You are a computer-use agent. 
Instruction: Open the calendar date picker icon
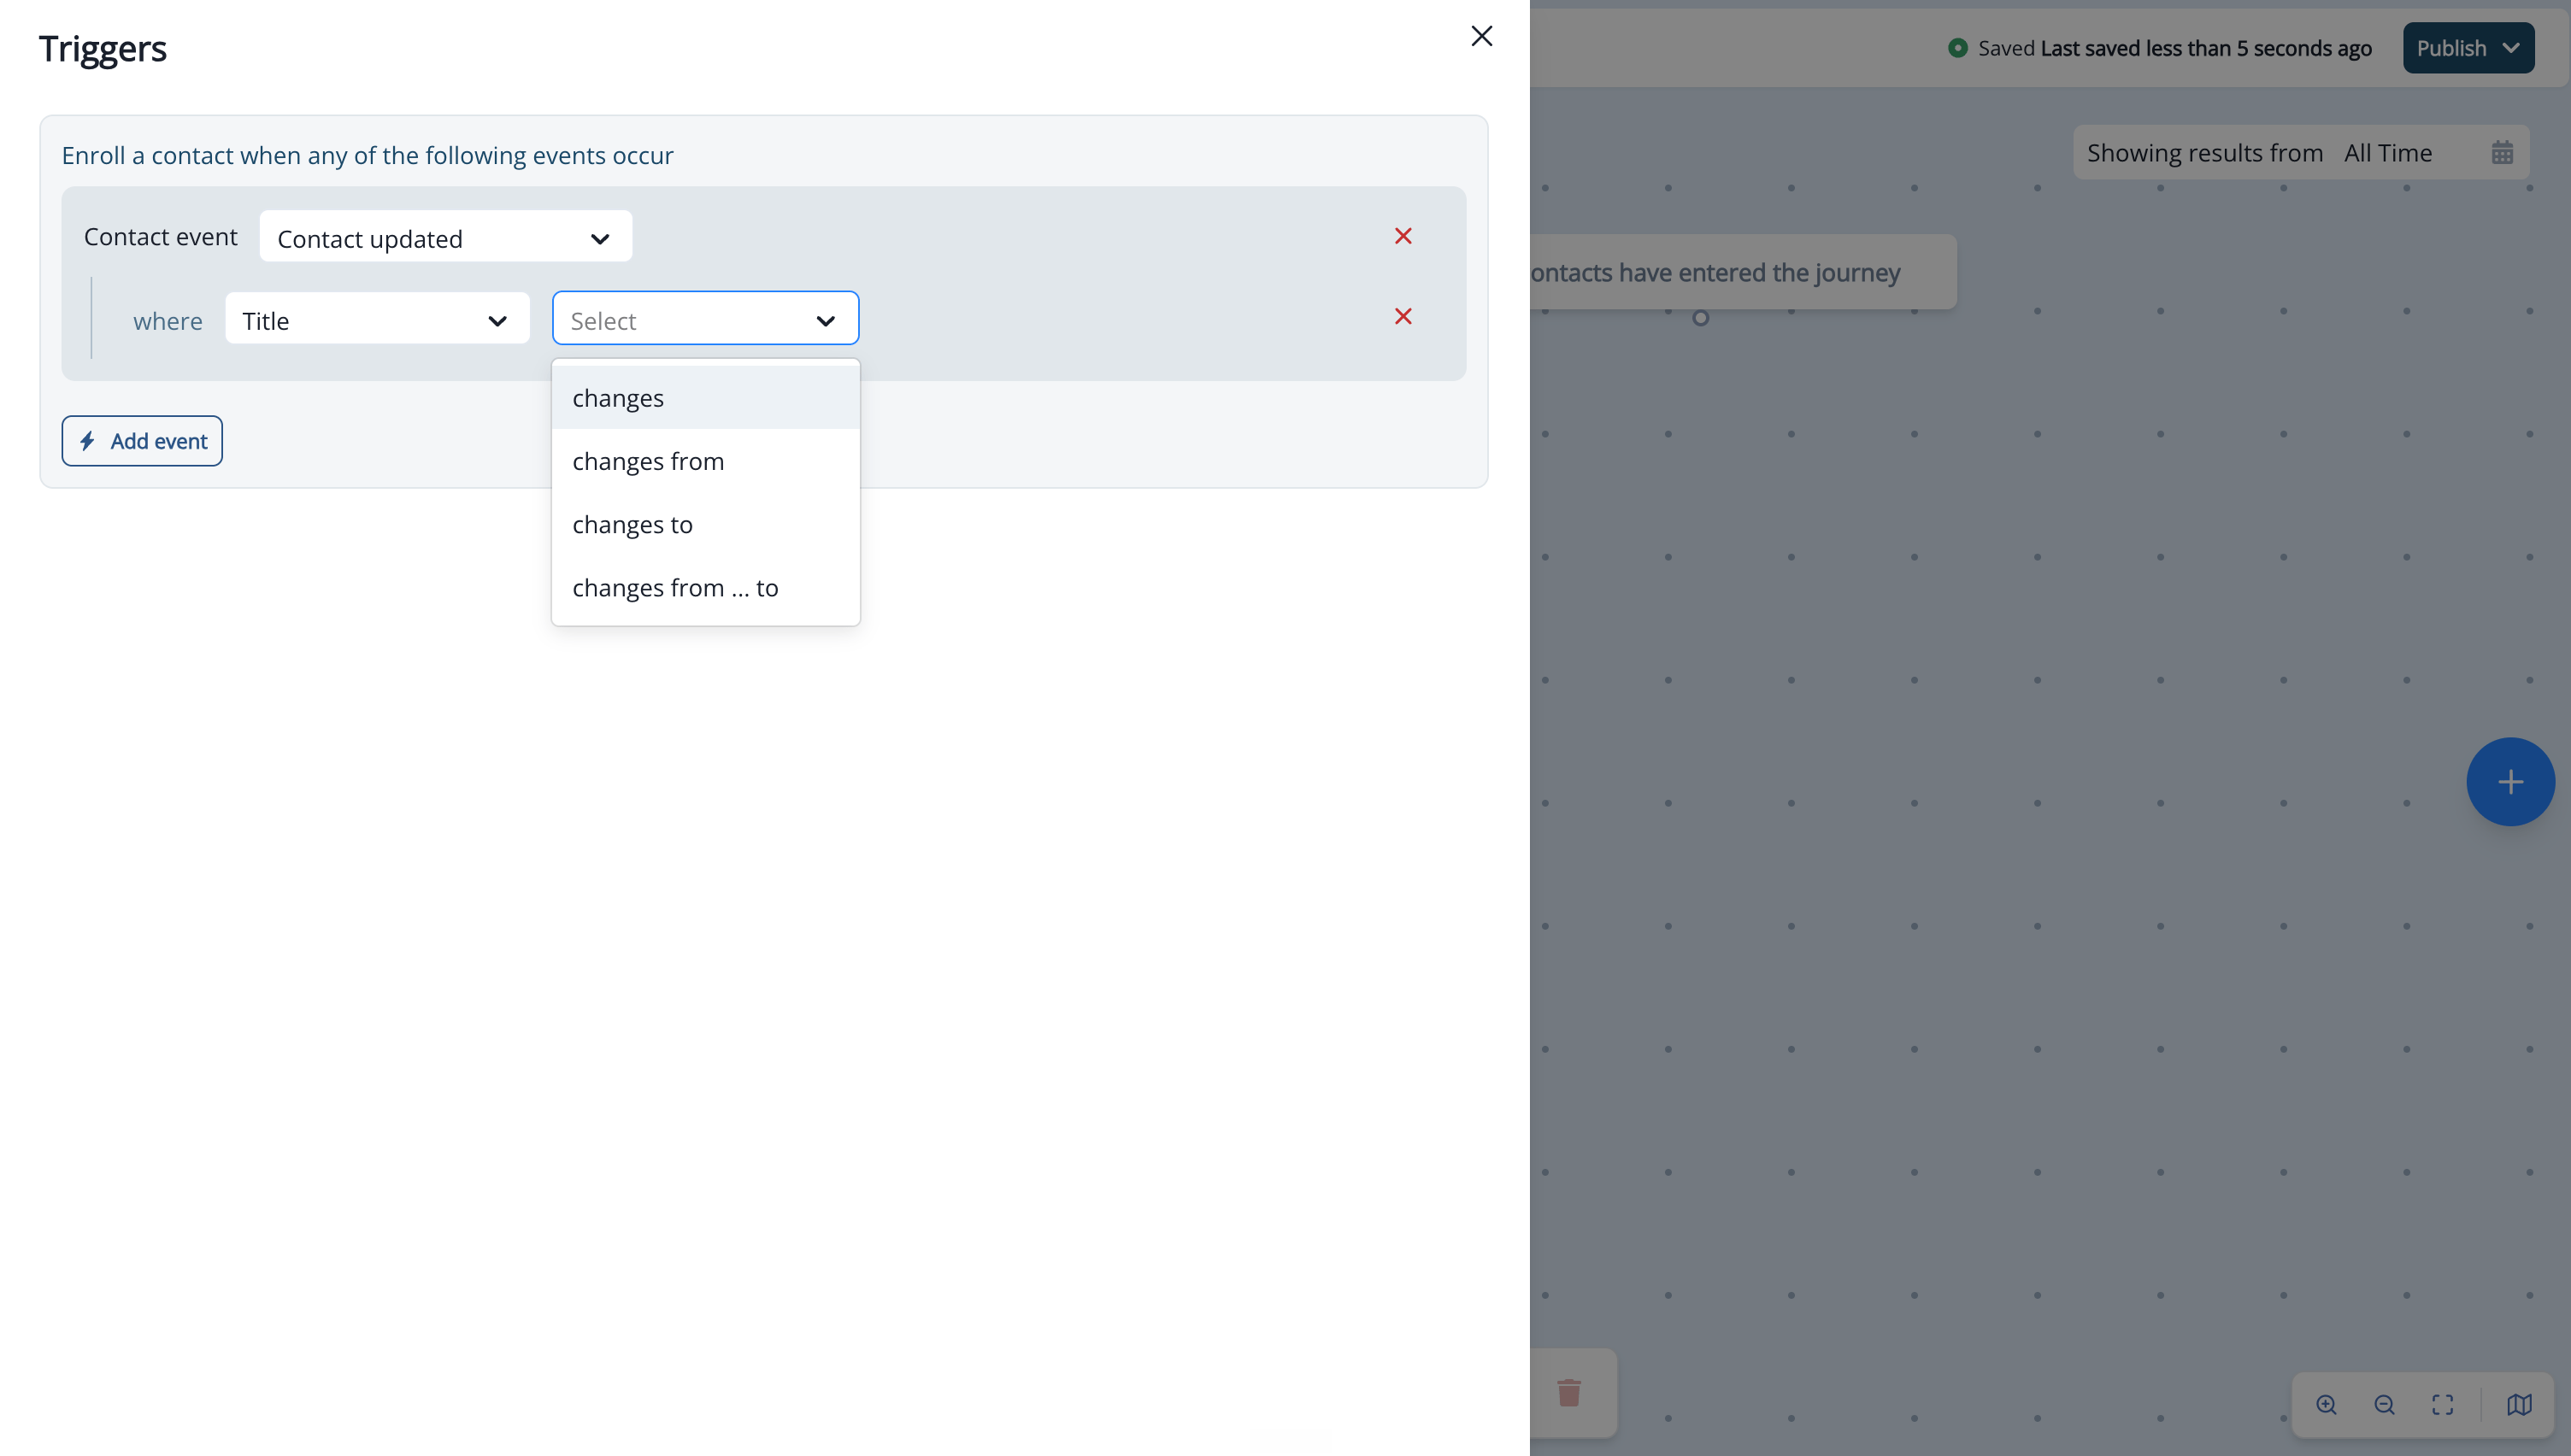(2502, 153)
